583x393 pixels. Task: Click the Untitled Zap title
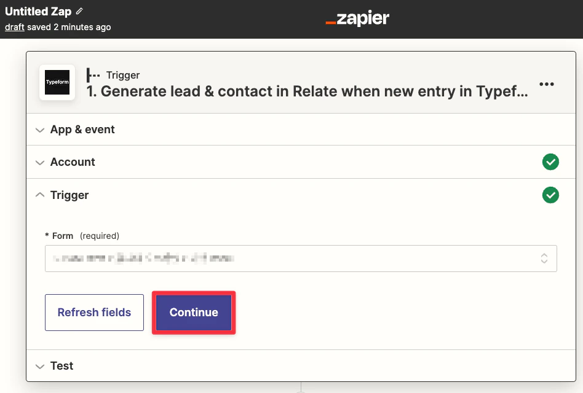38,12
